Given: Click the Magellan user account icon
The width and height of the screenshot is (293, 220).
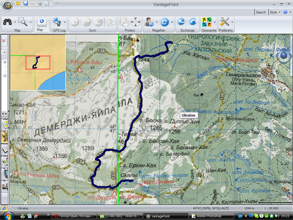Looking at the screenshot, I should coord(149,22).
